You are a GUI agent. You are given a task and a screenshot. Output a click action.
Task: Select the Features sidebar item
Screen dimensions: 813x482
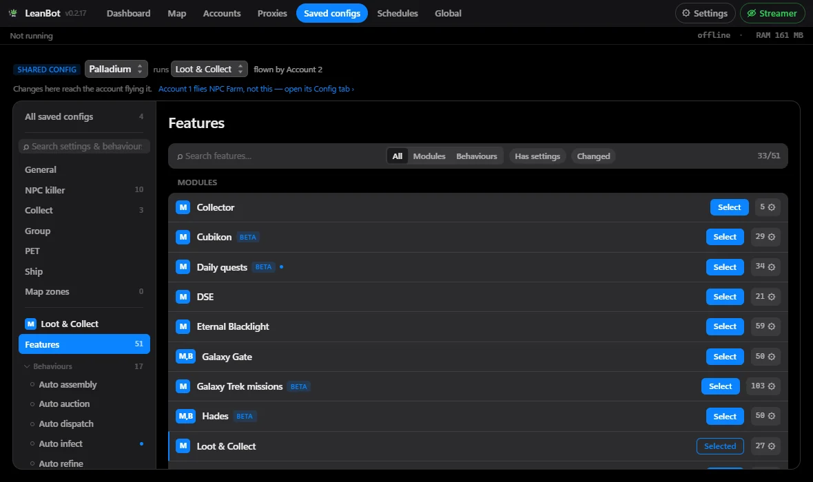[x=84, y=344]
